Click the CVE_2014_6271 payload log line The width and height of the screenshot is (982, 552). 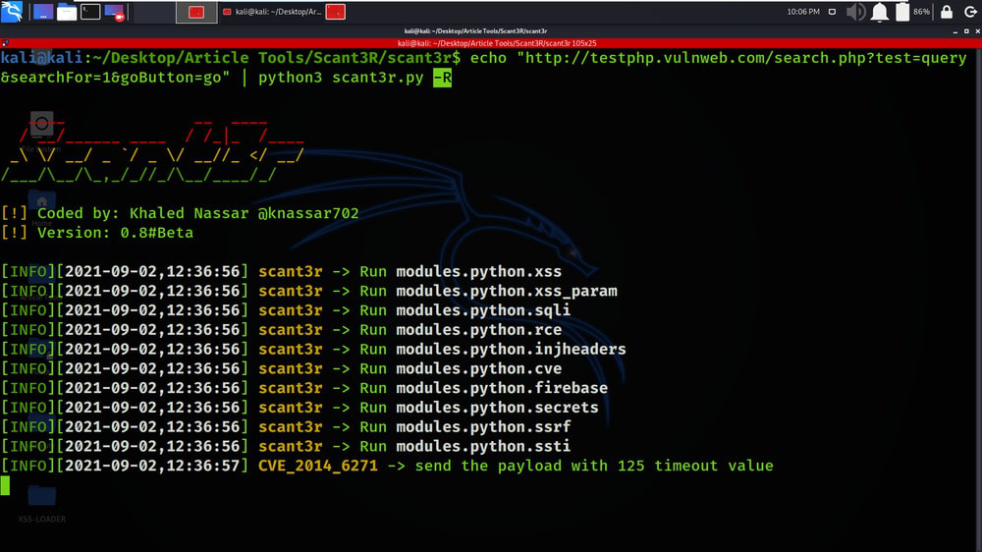[387, 466]
